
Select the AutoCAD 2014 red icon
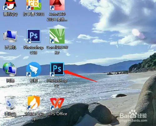(57, 5)
